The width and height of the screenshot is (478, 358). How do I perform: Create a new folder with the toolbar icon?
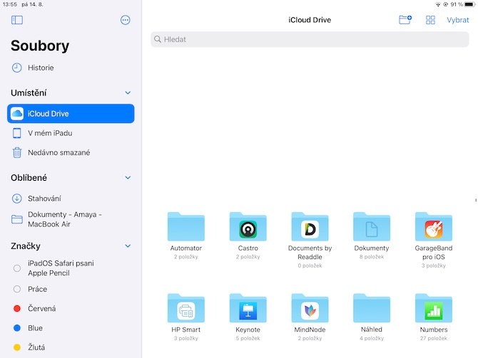coord(405,20)
